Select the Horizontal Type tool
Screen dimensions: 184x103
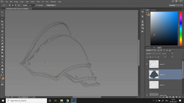point(2,60)
